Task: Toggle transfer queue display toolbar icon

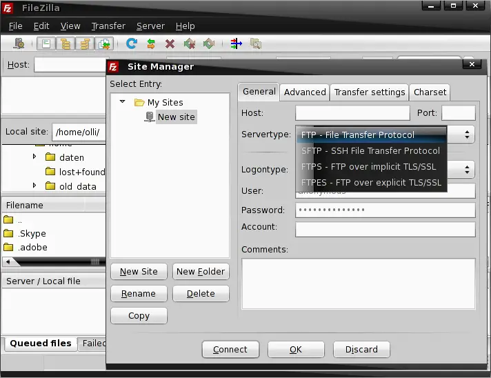Action: click(104, 43)
